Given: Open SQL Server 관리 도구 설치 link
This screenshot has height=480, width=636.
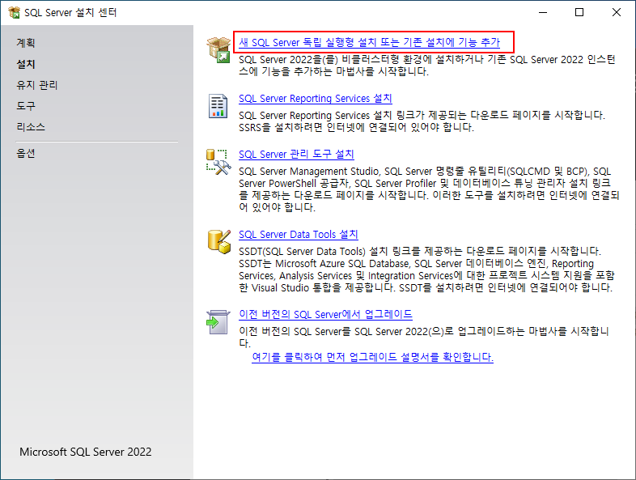Looking at the screenshot, I should 296,154.
